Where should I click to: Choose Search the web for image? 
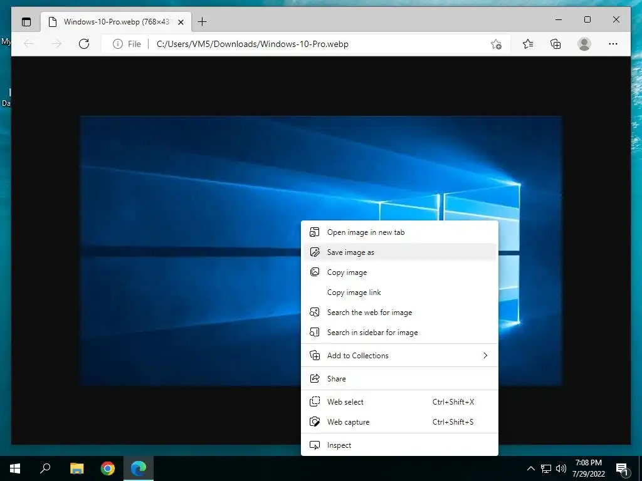[399, 313]
